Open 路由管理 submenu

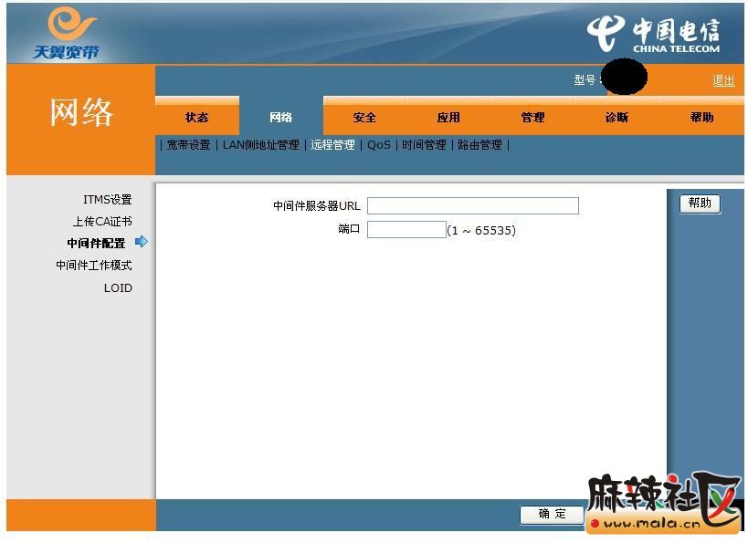click(479, 145)
